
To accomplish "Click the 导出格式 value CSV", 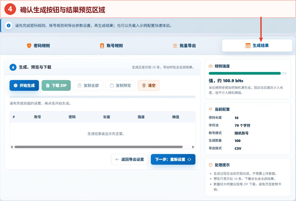I will 238,148.
